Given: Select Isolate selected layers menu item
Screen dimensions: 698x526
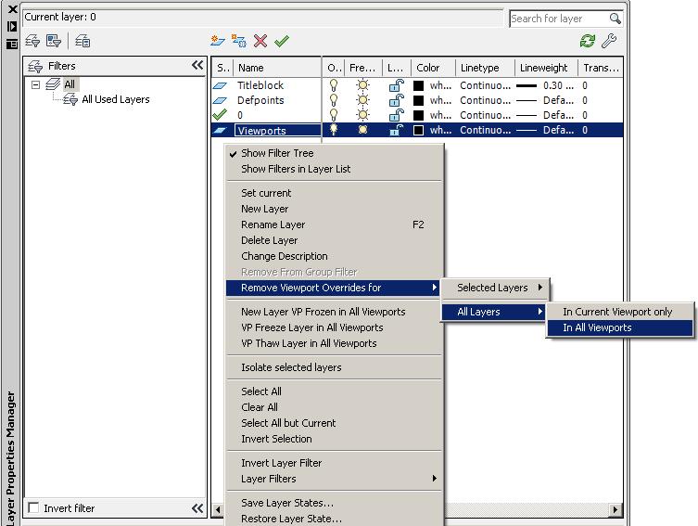Looking at the screenshot, I should [334, 367].
